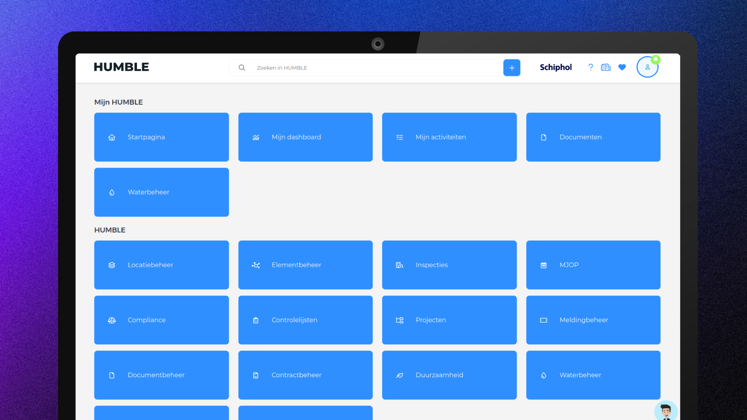Select the MJOP tile

pyautogui.click(x=593, y=265)
